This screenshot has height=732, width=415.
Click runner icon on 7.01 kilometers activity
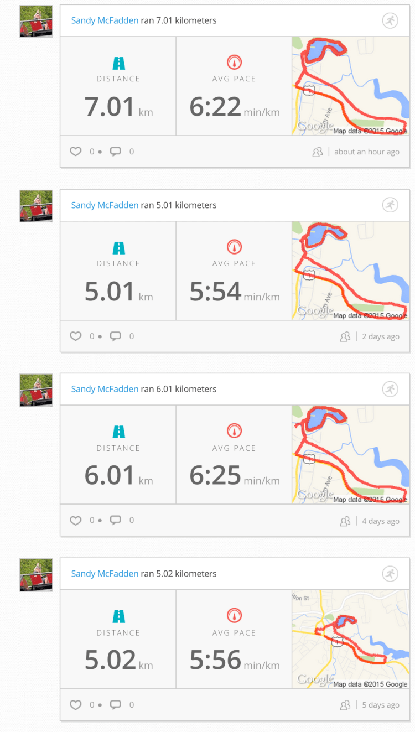click(390, 21)
